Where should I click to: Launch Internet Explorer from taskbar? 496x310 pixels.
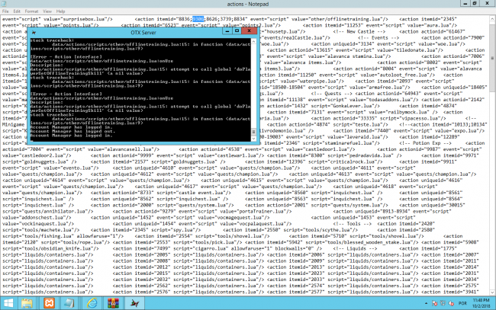click(92, 303)
